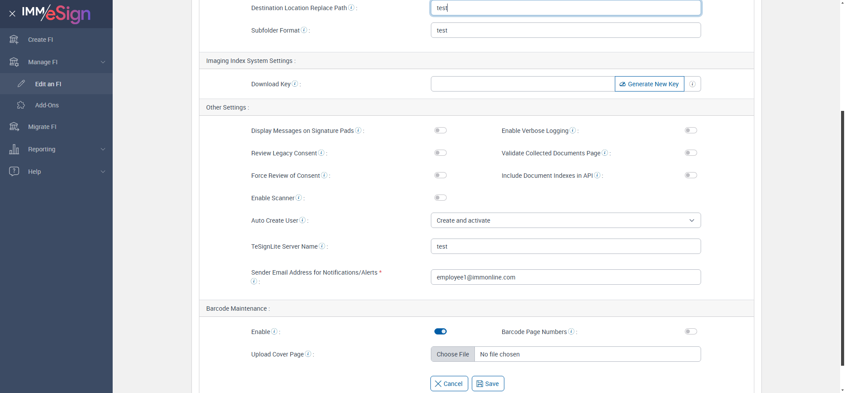Image resolution: width=845 pixels, height=393 pixels.
Task: Click the info icon next to Download Key
Action: pyautogui.click(x=295, y=84)
